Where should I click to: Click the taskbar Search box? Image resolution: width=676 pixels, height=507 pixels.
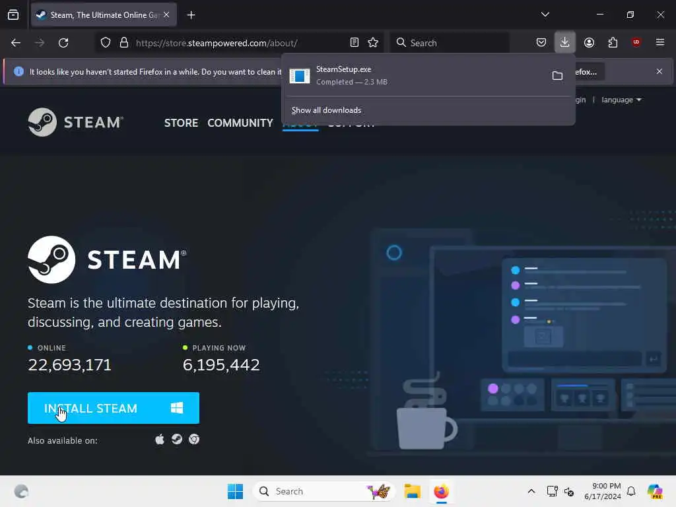point(323,491)
